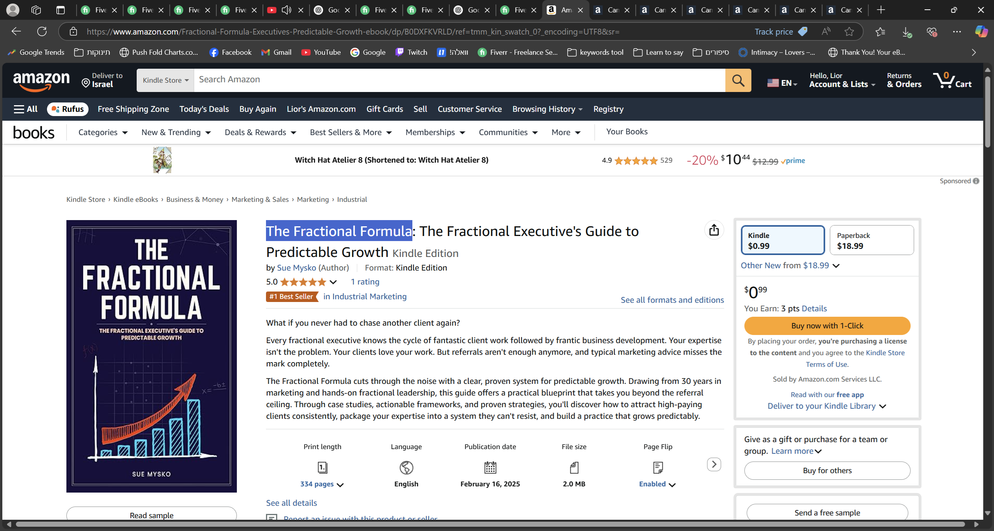Image resolution: width=994 pixels, height=531 pixels.
Task: Click the Read sample button
Action: [151, 514]
